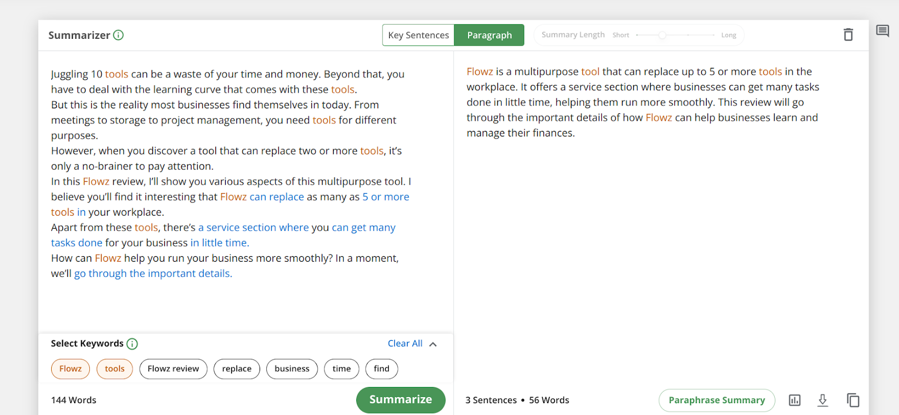
Task: Copy summary using the copy icon
Action: 853,400
